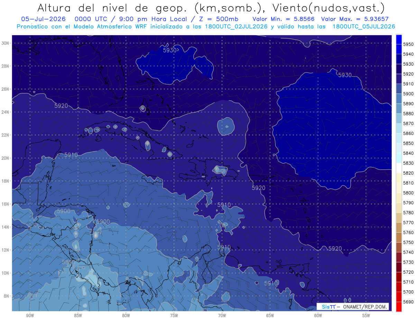The image size is (415, 320).
Task: Click the 'Viento(nudos,vast.)' part of title
Action: tap(329, 8)
